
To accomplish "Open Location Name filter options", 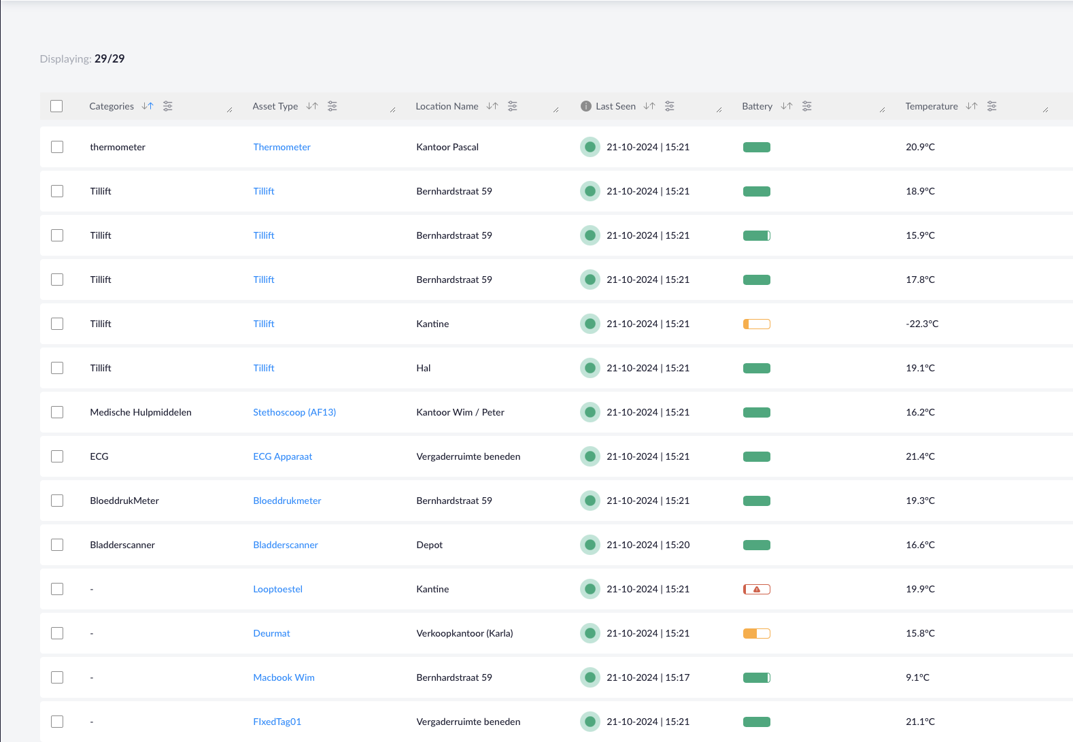I will coord(513,106).
